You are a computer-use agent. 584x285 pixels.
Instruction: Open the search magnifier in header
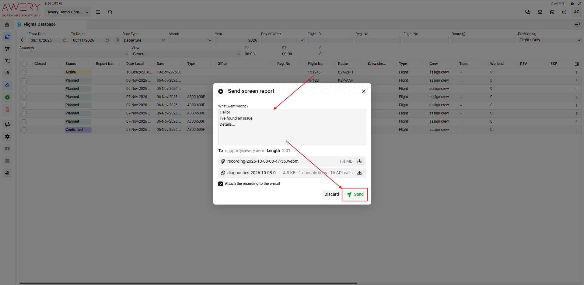(110, 12)
